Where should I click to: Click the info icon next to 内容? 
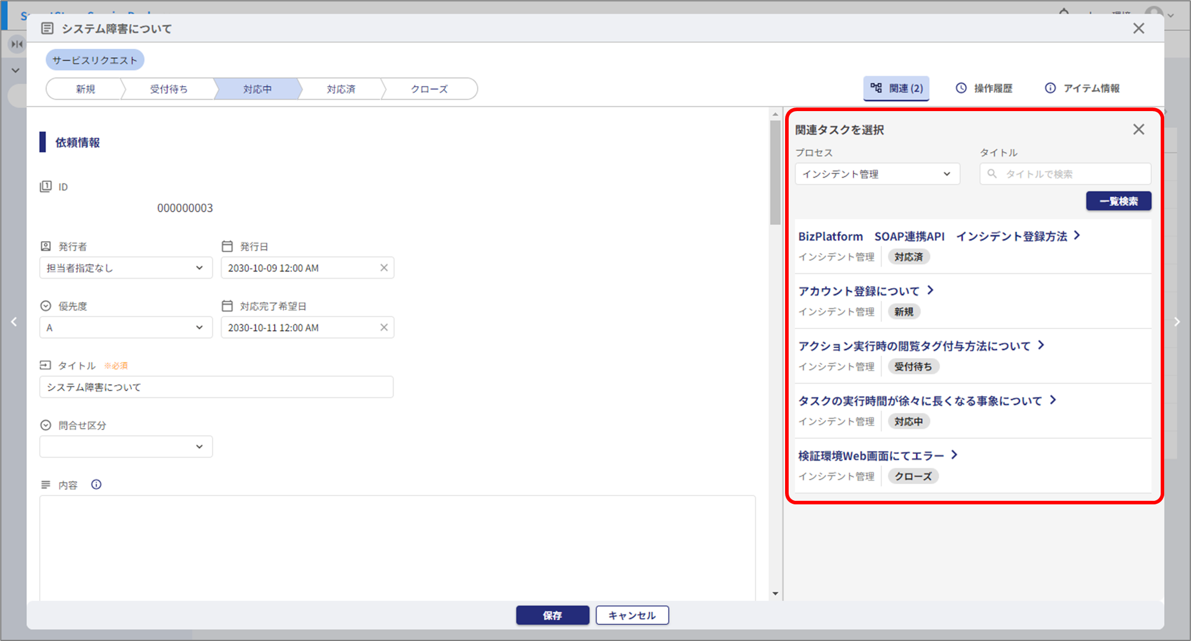click(96, 485)
